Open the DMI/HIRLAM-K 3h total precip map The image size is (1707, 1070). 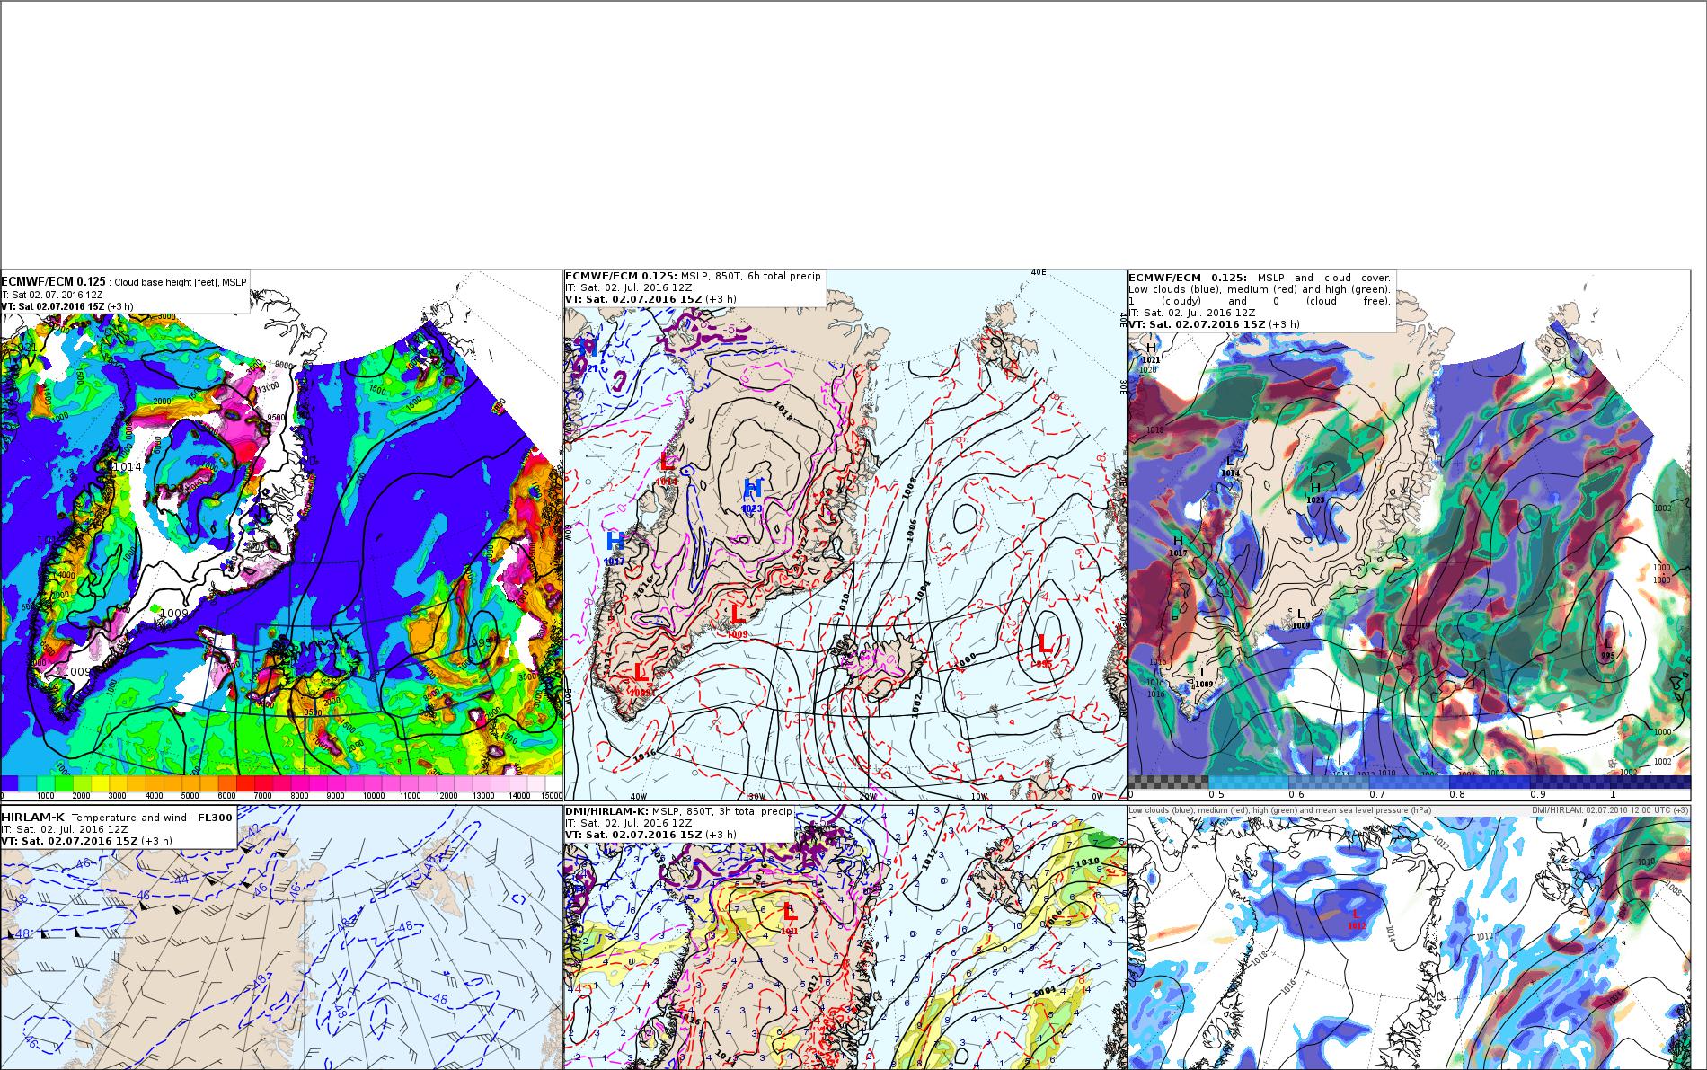[845, 937]
